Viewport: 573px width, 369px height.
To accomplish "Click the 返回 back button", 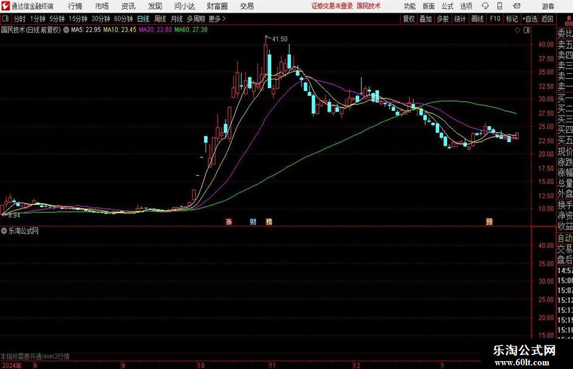I will point(548,19).
